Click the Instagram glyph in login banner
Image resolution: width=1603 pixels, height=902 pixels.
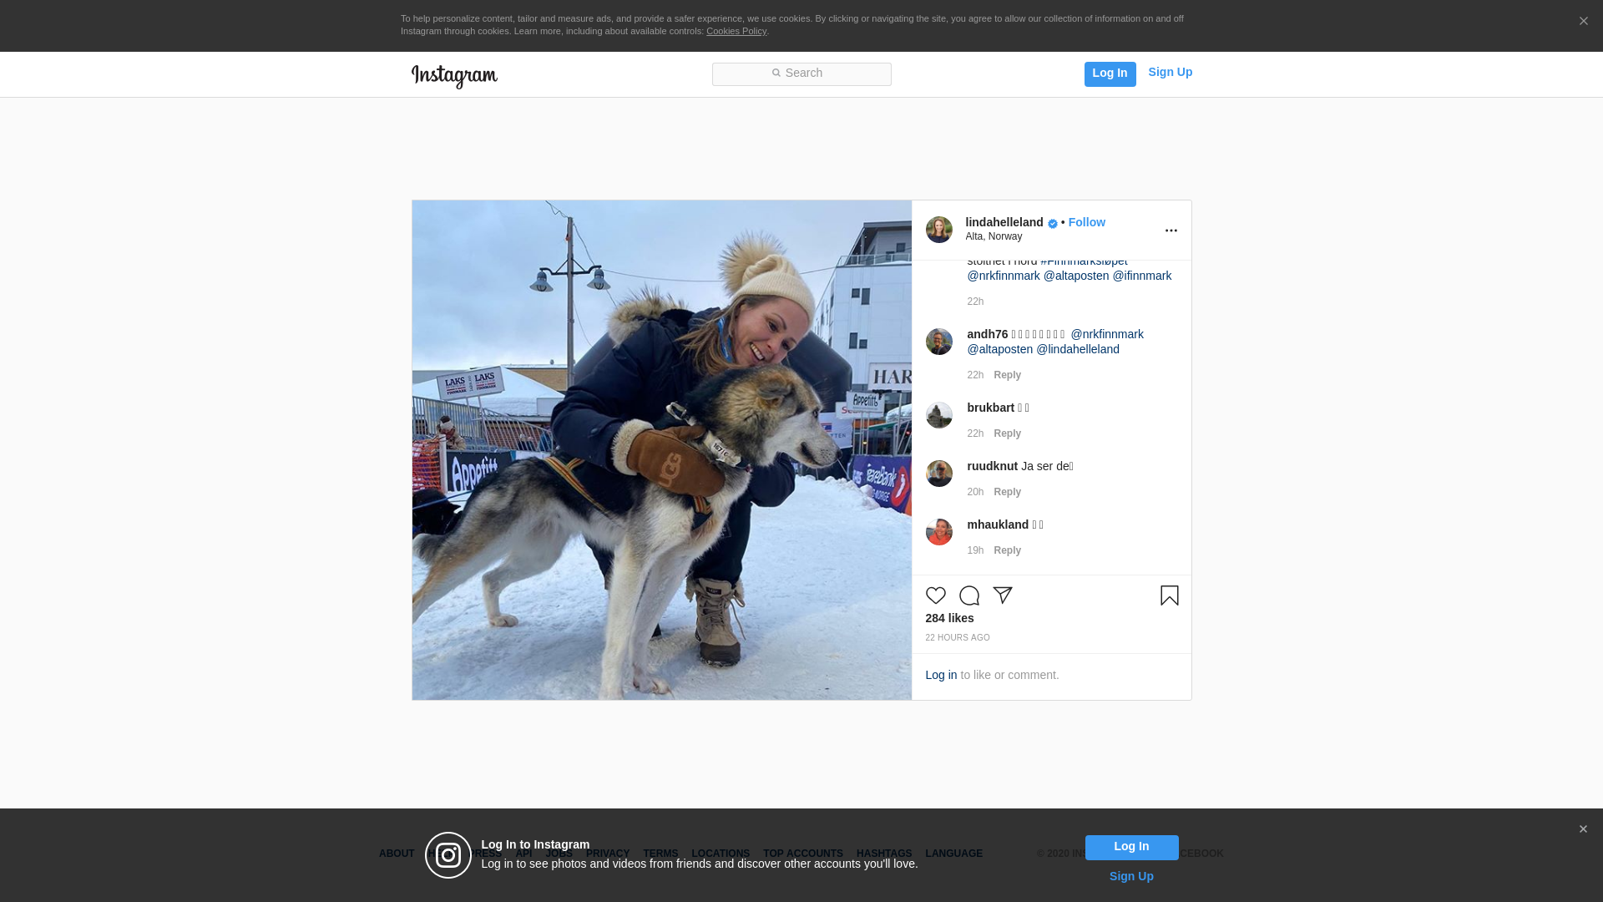click(x=448, y=855)
